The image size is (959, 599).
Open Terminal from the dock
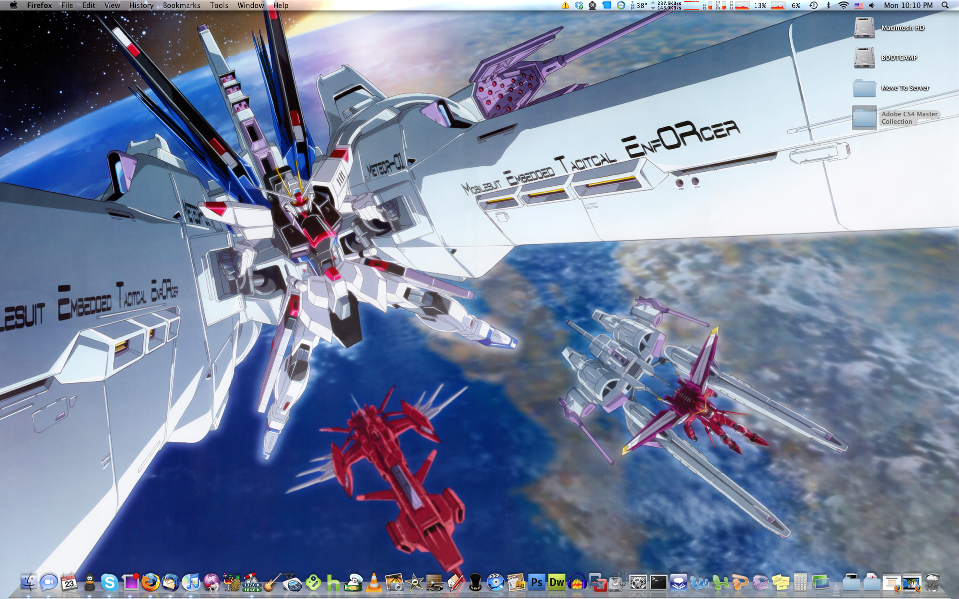pos(658,582)
